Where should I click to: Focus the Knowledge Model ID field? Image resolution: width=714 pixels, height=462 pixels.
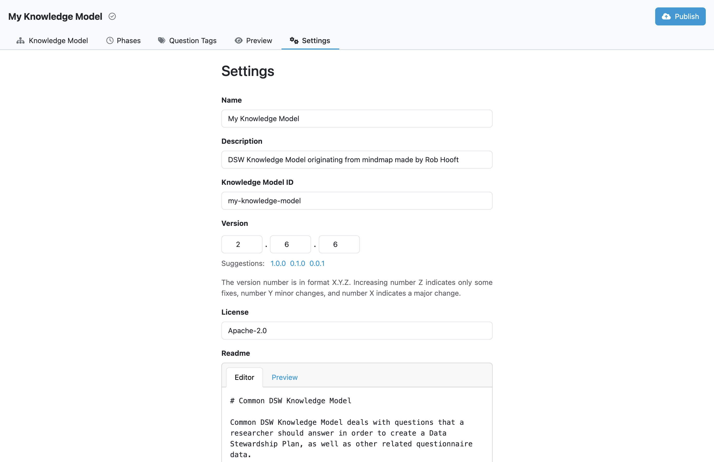357,200
